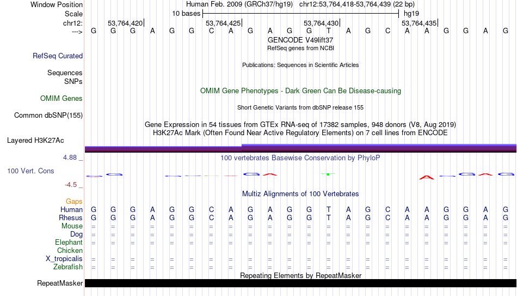Screen dimensions: 517x296
Task: Click the sequence direction arrow '--->'
Action: 77,32
